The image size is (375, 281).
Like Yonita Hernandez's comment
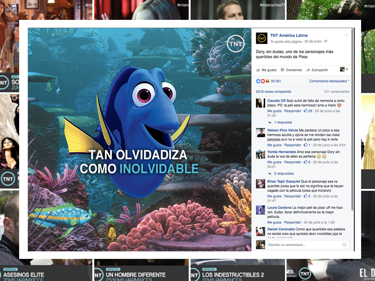point(274,162)
